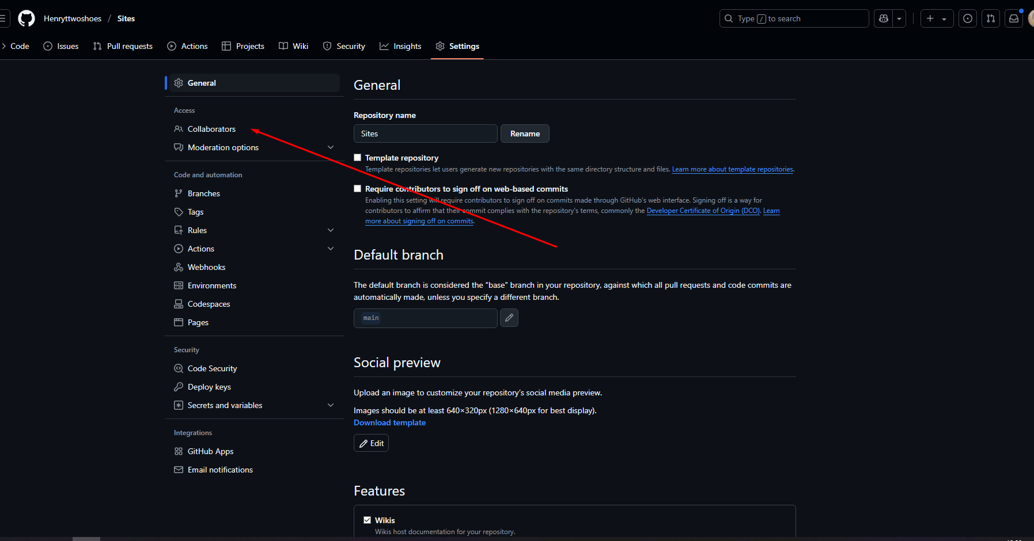Open the create new plus menu
Screen dimensions: 1034x541
[x=937, y=18]
